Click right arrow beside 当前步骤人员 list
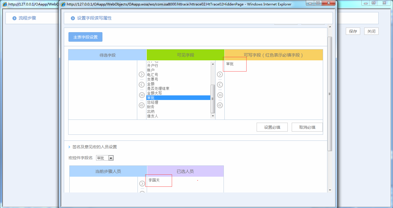Screen dimensions: 393x208 142,184
